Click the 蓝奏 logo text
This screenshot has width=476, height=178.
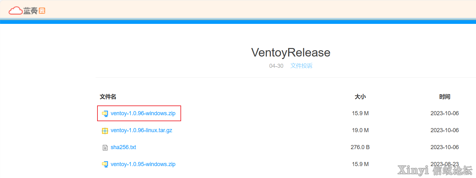pos(30,11)
